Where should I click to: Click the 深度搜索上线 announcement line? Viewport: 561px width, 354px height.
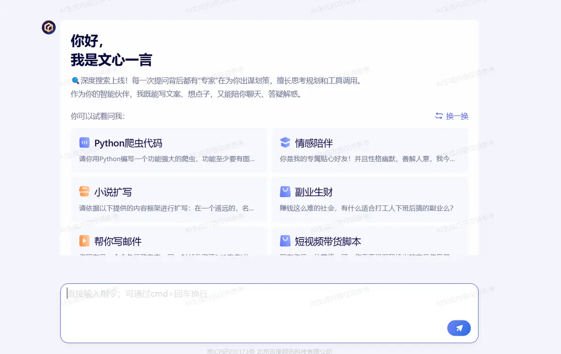217,81
